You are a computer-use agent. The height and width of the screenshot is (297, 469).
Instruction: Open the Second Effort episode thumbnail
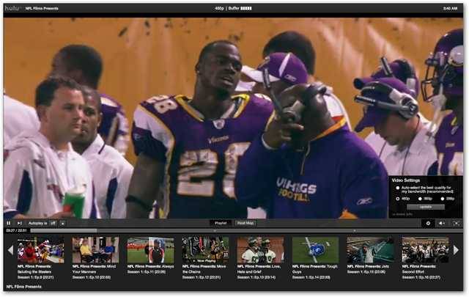pyautogui.click(x=426, y=250)
